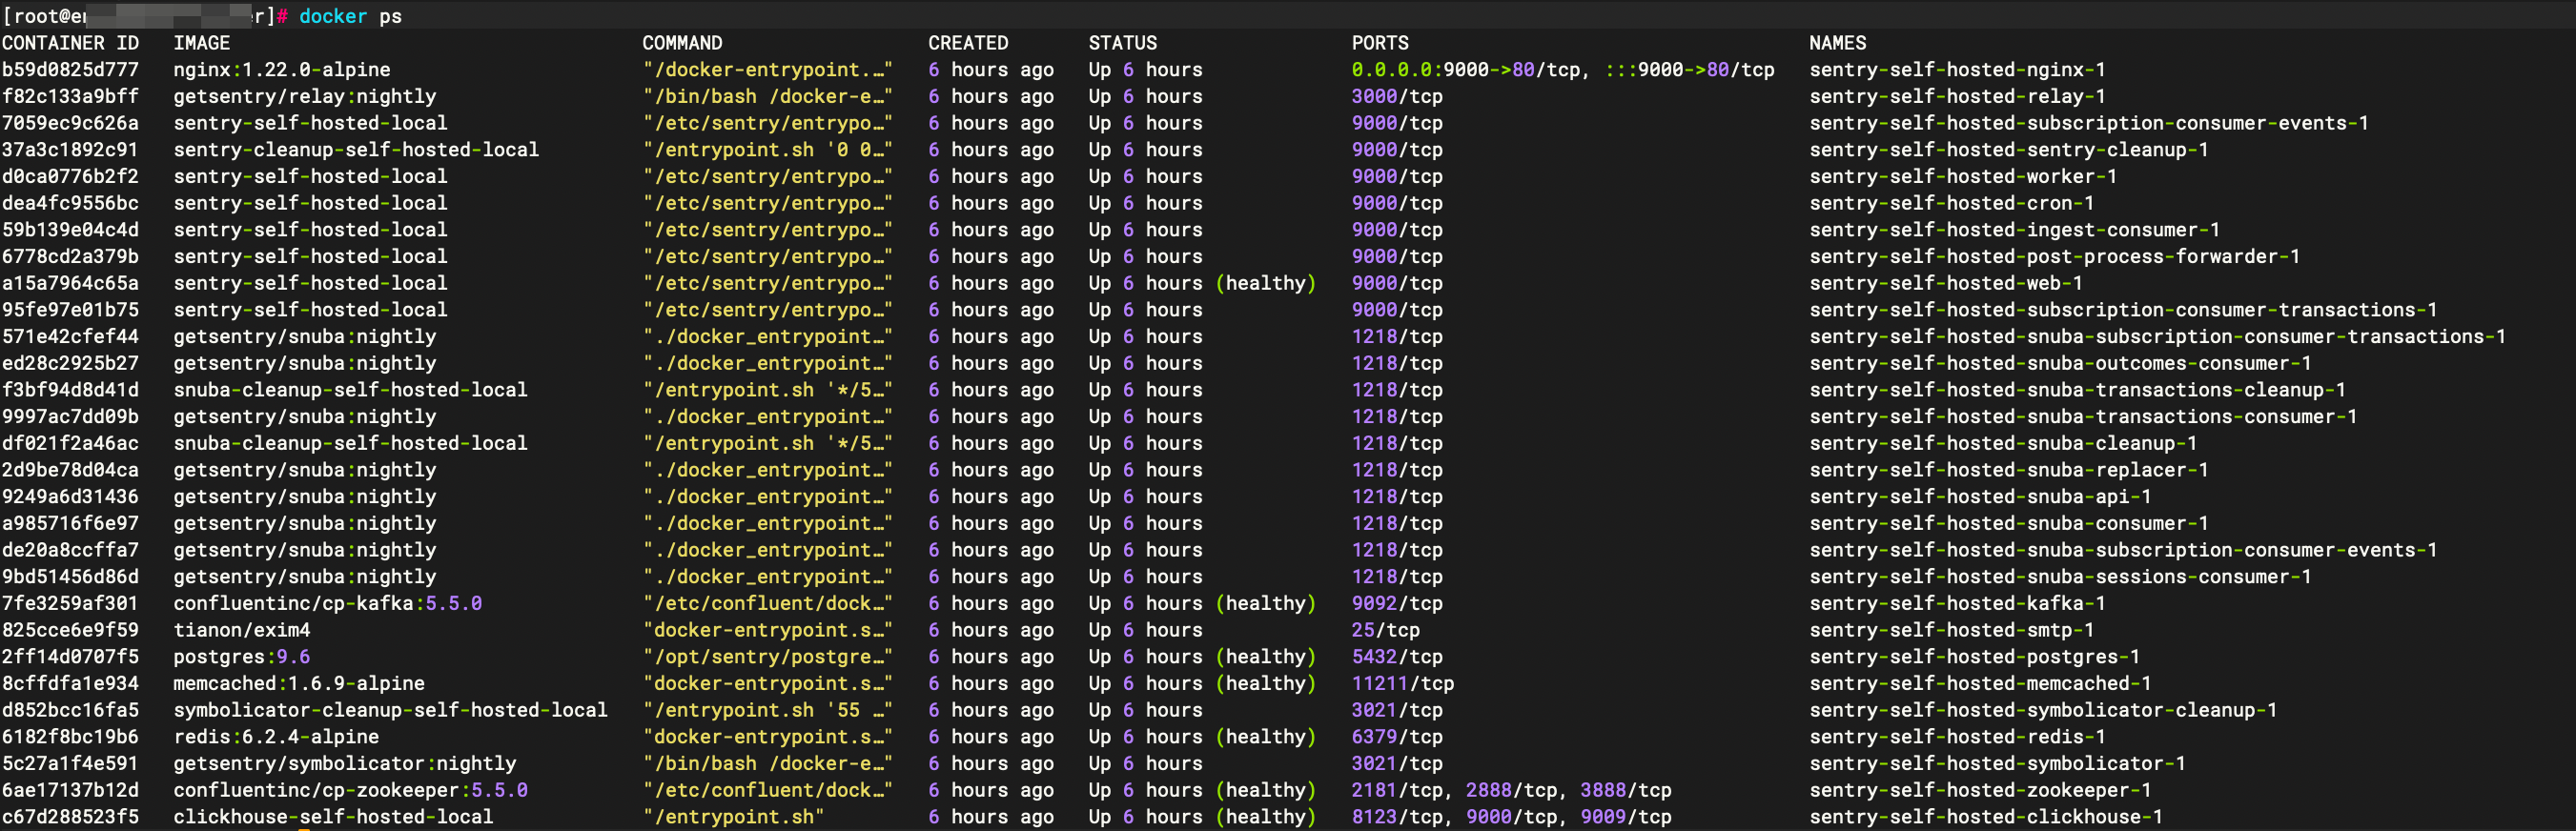Click image postgres:9.6
The width and height of the screenshot is (2576, 831).
point(242,656)
